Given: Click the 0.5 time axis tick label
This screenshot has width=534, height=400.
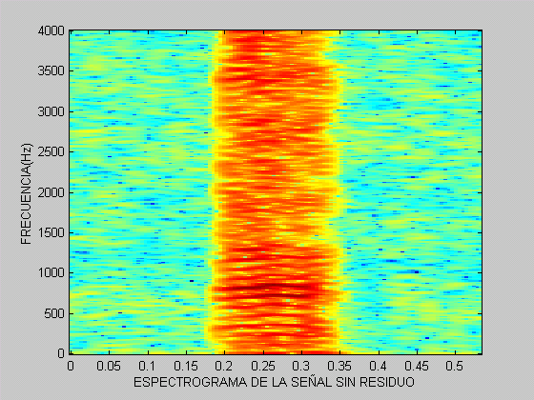Looking at the screenshot, I should click(456, 366).
